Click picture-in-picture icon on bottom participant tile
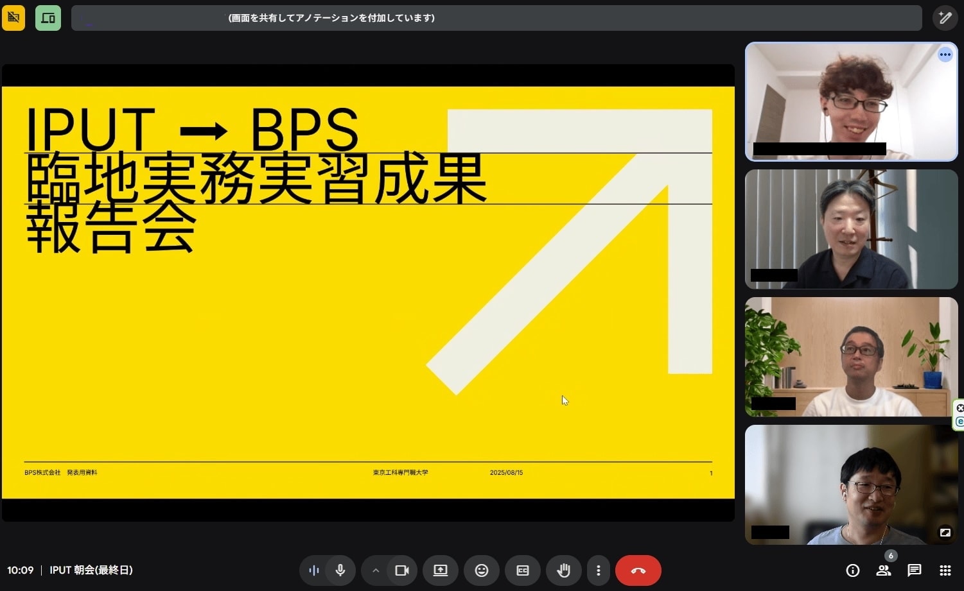The image size is (964, 591). click(945, 533)
